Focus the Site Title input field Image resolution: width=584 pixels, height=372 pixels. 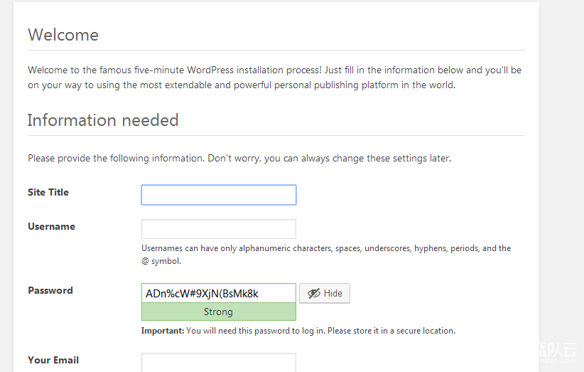(x=218, y=195)
